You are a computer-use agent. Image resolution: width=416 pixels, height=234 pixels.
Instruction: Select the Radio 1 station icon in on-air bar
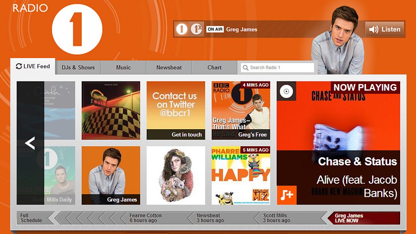click(182, 29)
